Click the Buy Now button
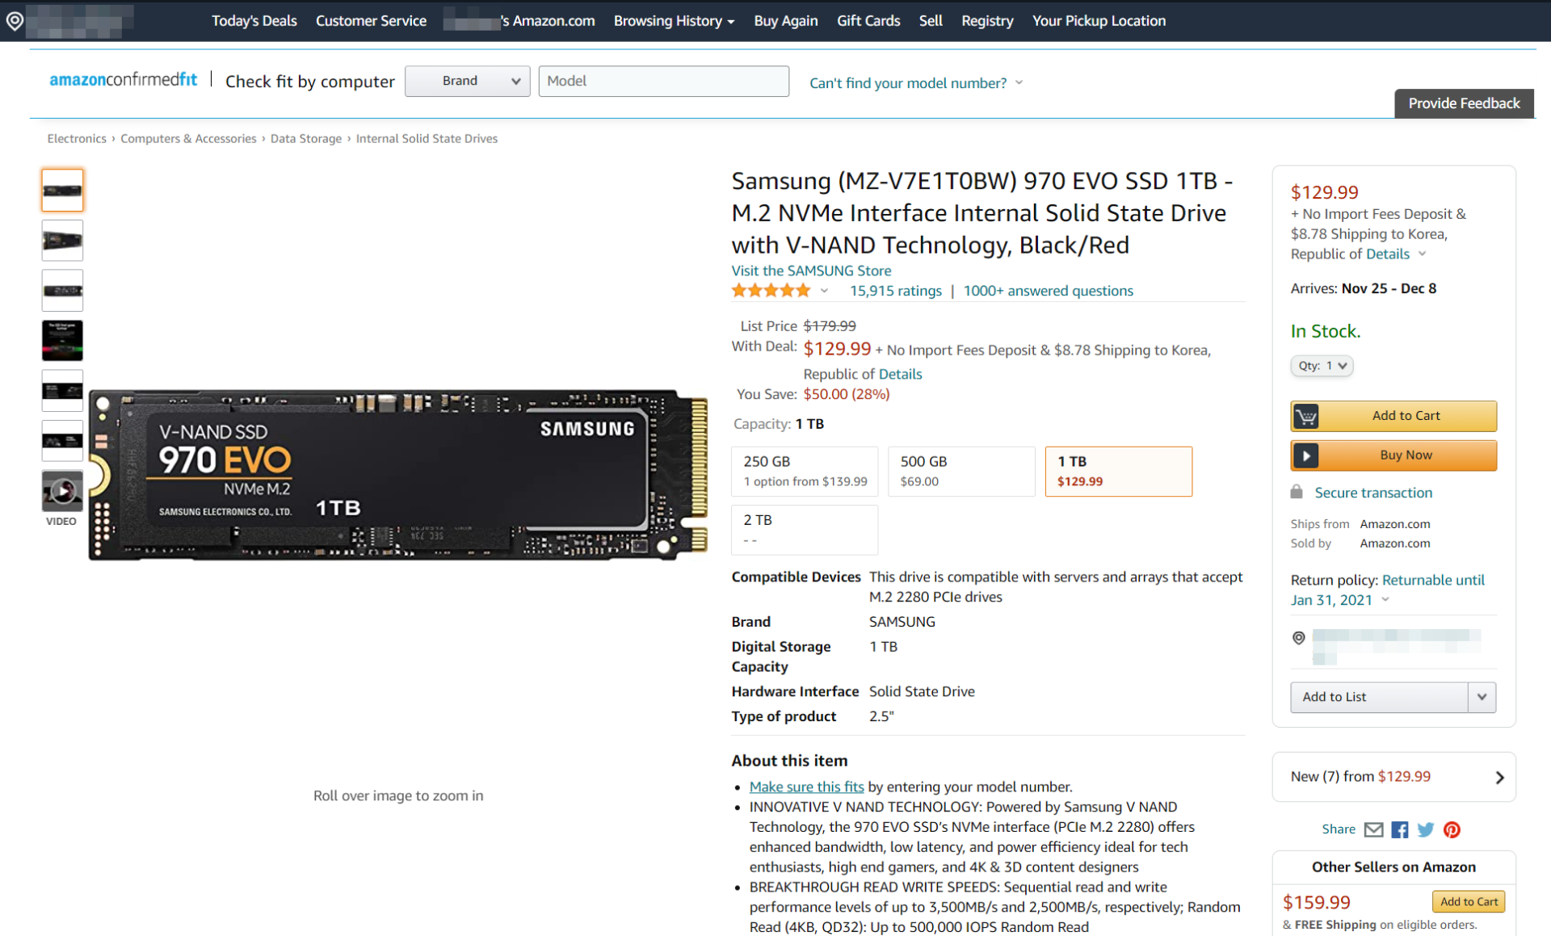1551x936 pixels. pos(1393,455)
